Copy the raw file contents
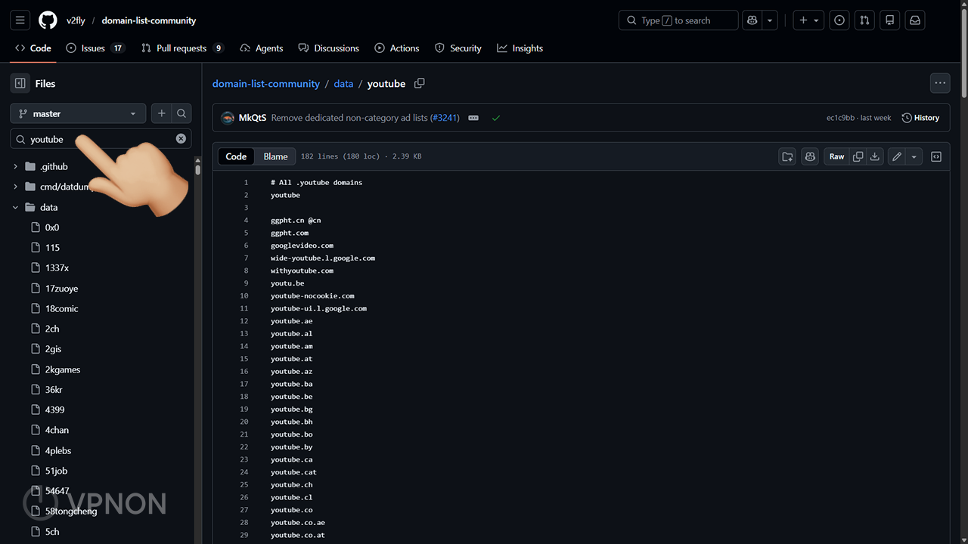Screen dimensions: 968x544 [x=858, y=156]
